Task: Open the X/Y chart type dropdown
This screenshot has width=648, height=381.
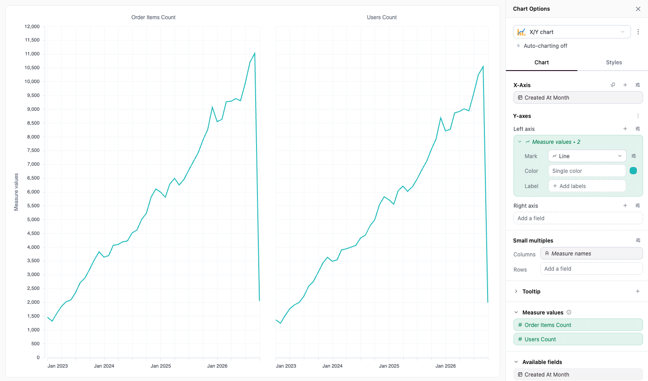Action: (572, 32)
